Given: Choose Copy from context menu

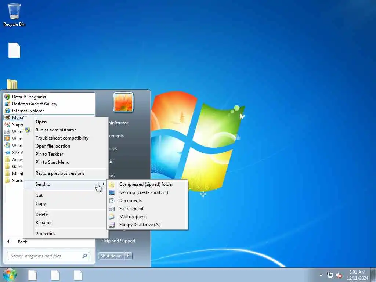Looking at the screenshot, I should [x=41, y=203].
